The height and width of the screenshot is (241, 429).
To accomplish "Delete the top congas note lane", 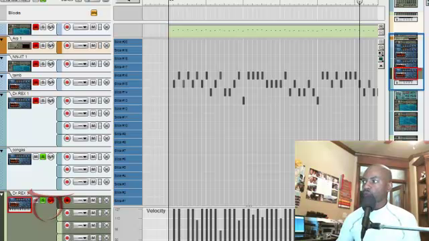I will click(107, 157).
